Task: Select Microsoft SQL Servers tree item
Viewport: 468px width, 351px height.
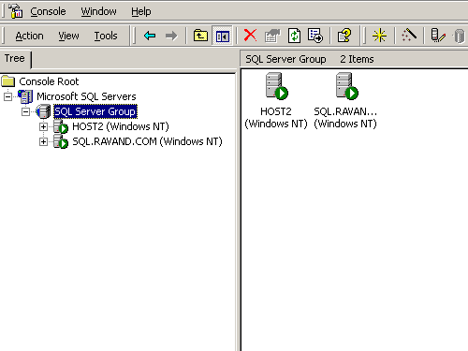Action: click(x=86, y=96)
